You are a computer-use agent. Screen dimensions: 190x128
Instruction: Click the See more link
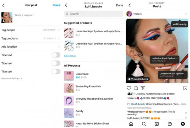pyautogui.click(x=70, y=56)
